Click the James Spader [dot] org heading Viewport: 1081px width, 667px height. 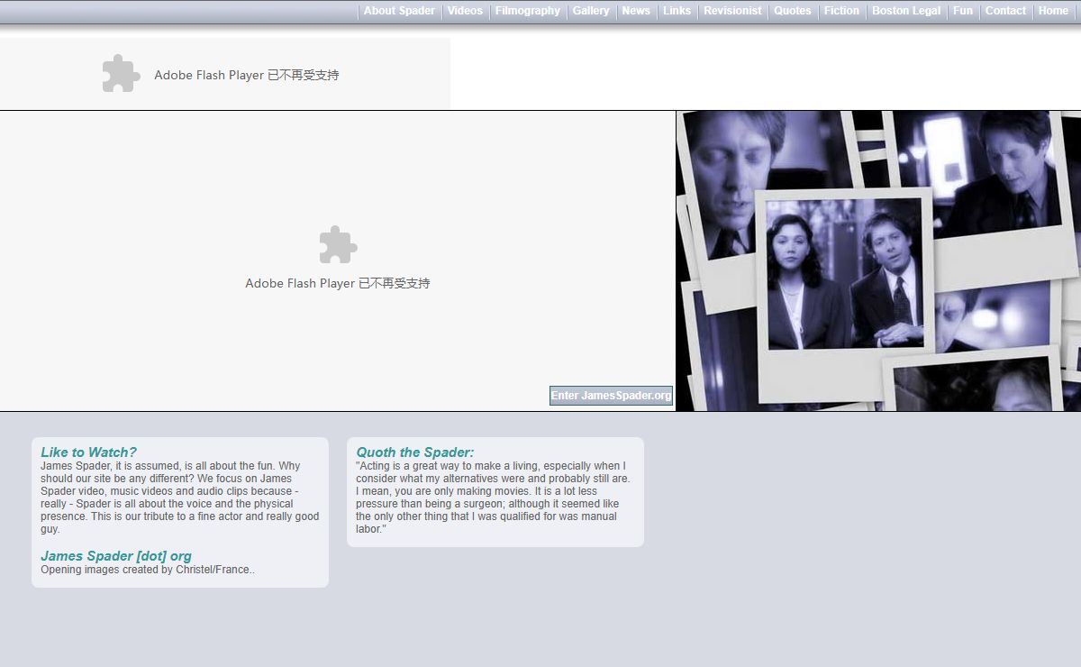coord(116,556)
